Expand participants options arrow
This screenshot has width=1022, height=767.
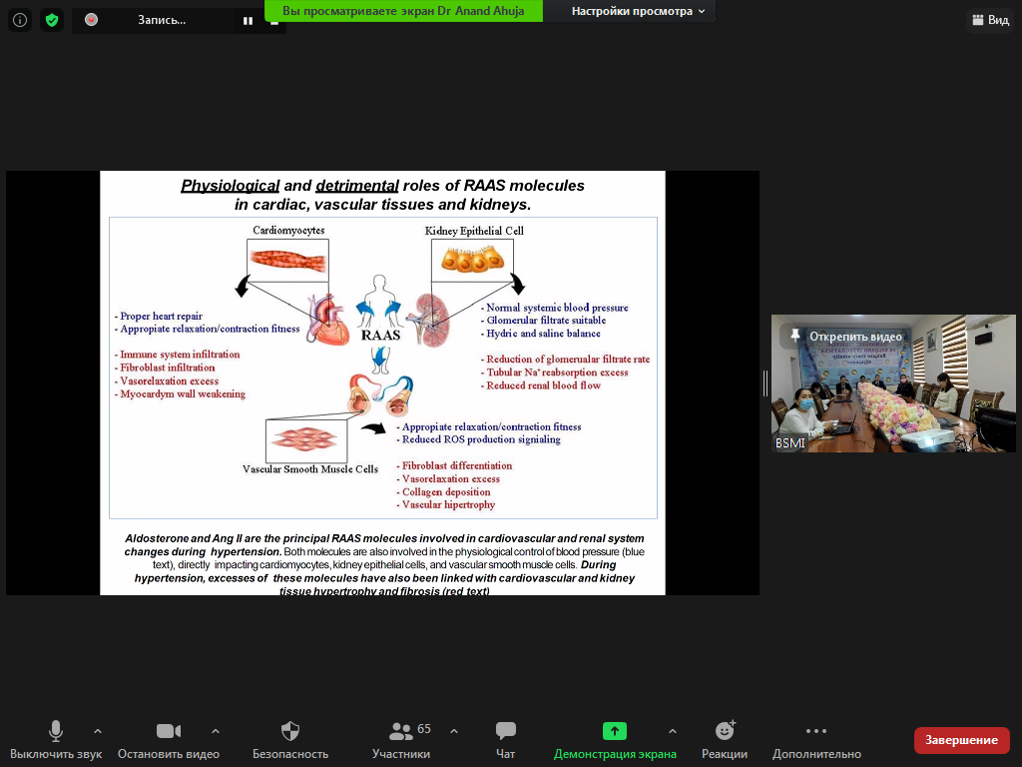tap(454, 731)
